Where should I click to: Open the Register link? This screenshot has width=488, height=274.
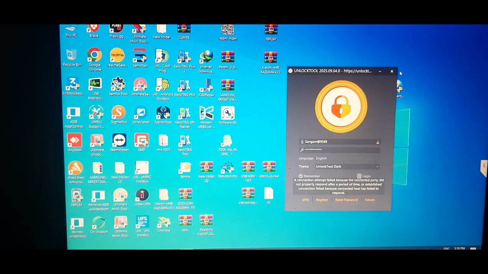point(322,200)
